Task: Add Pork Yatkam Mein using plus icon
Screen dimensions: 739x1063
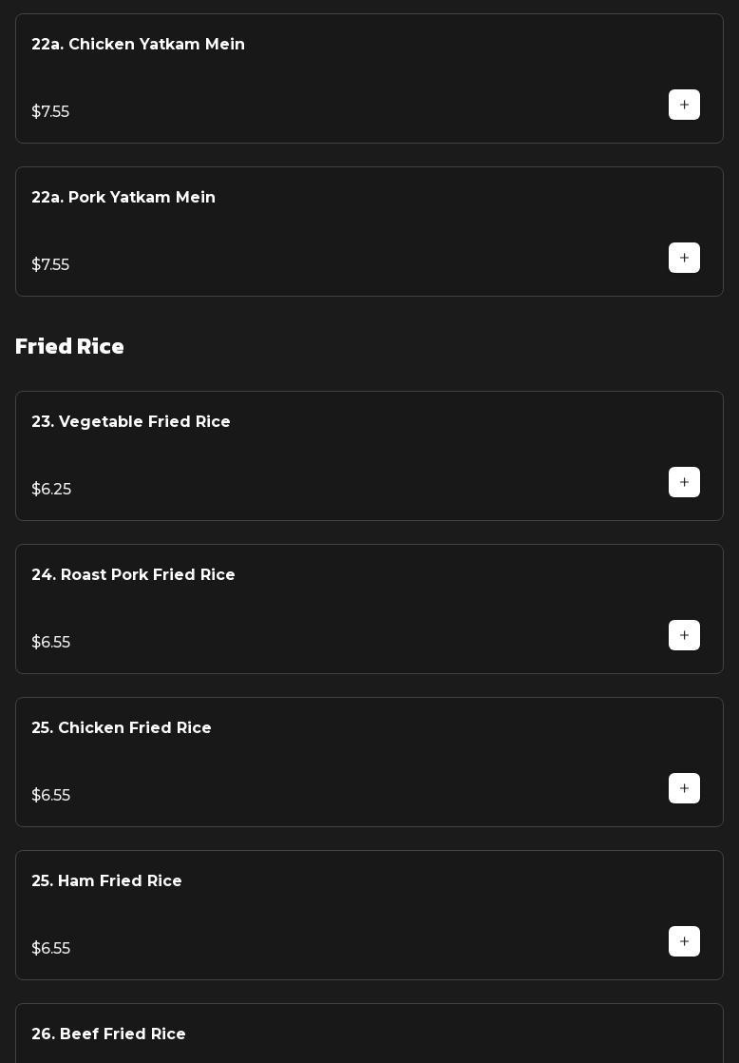Action: pos(684,258)
